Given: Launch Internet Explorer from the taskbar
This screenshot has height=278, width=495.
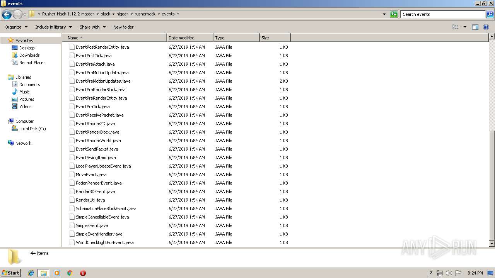Looking at the screenshot, I should 31,273.
